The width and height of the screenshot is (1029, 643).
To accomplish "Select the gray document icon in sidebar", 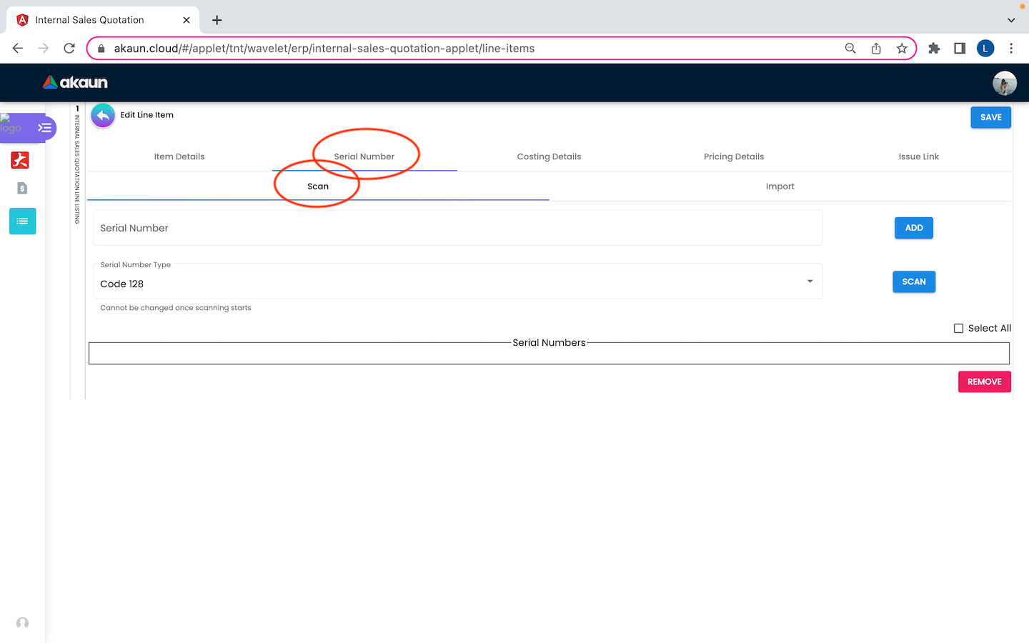I will point(22,189).
